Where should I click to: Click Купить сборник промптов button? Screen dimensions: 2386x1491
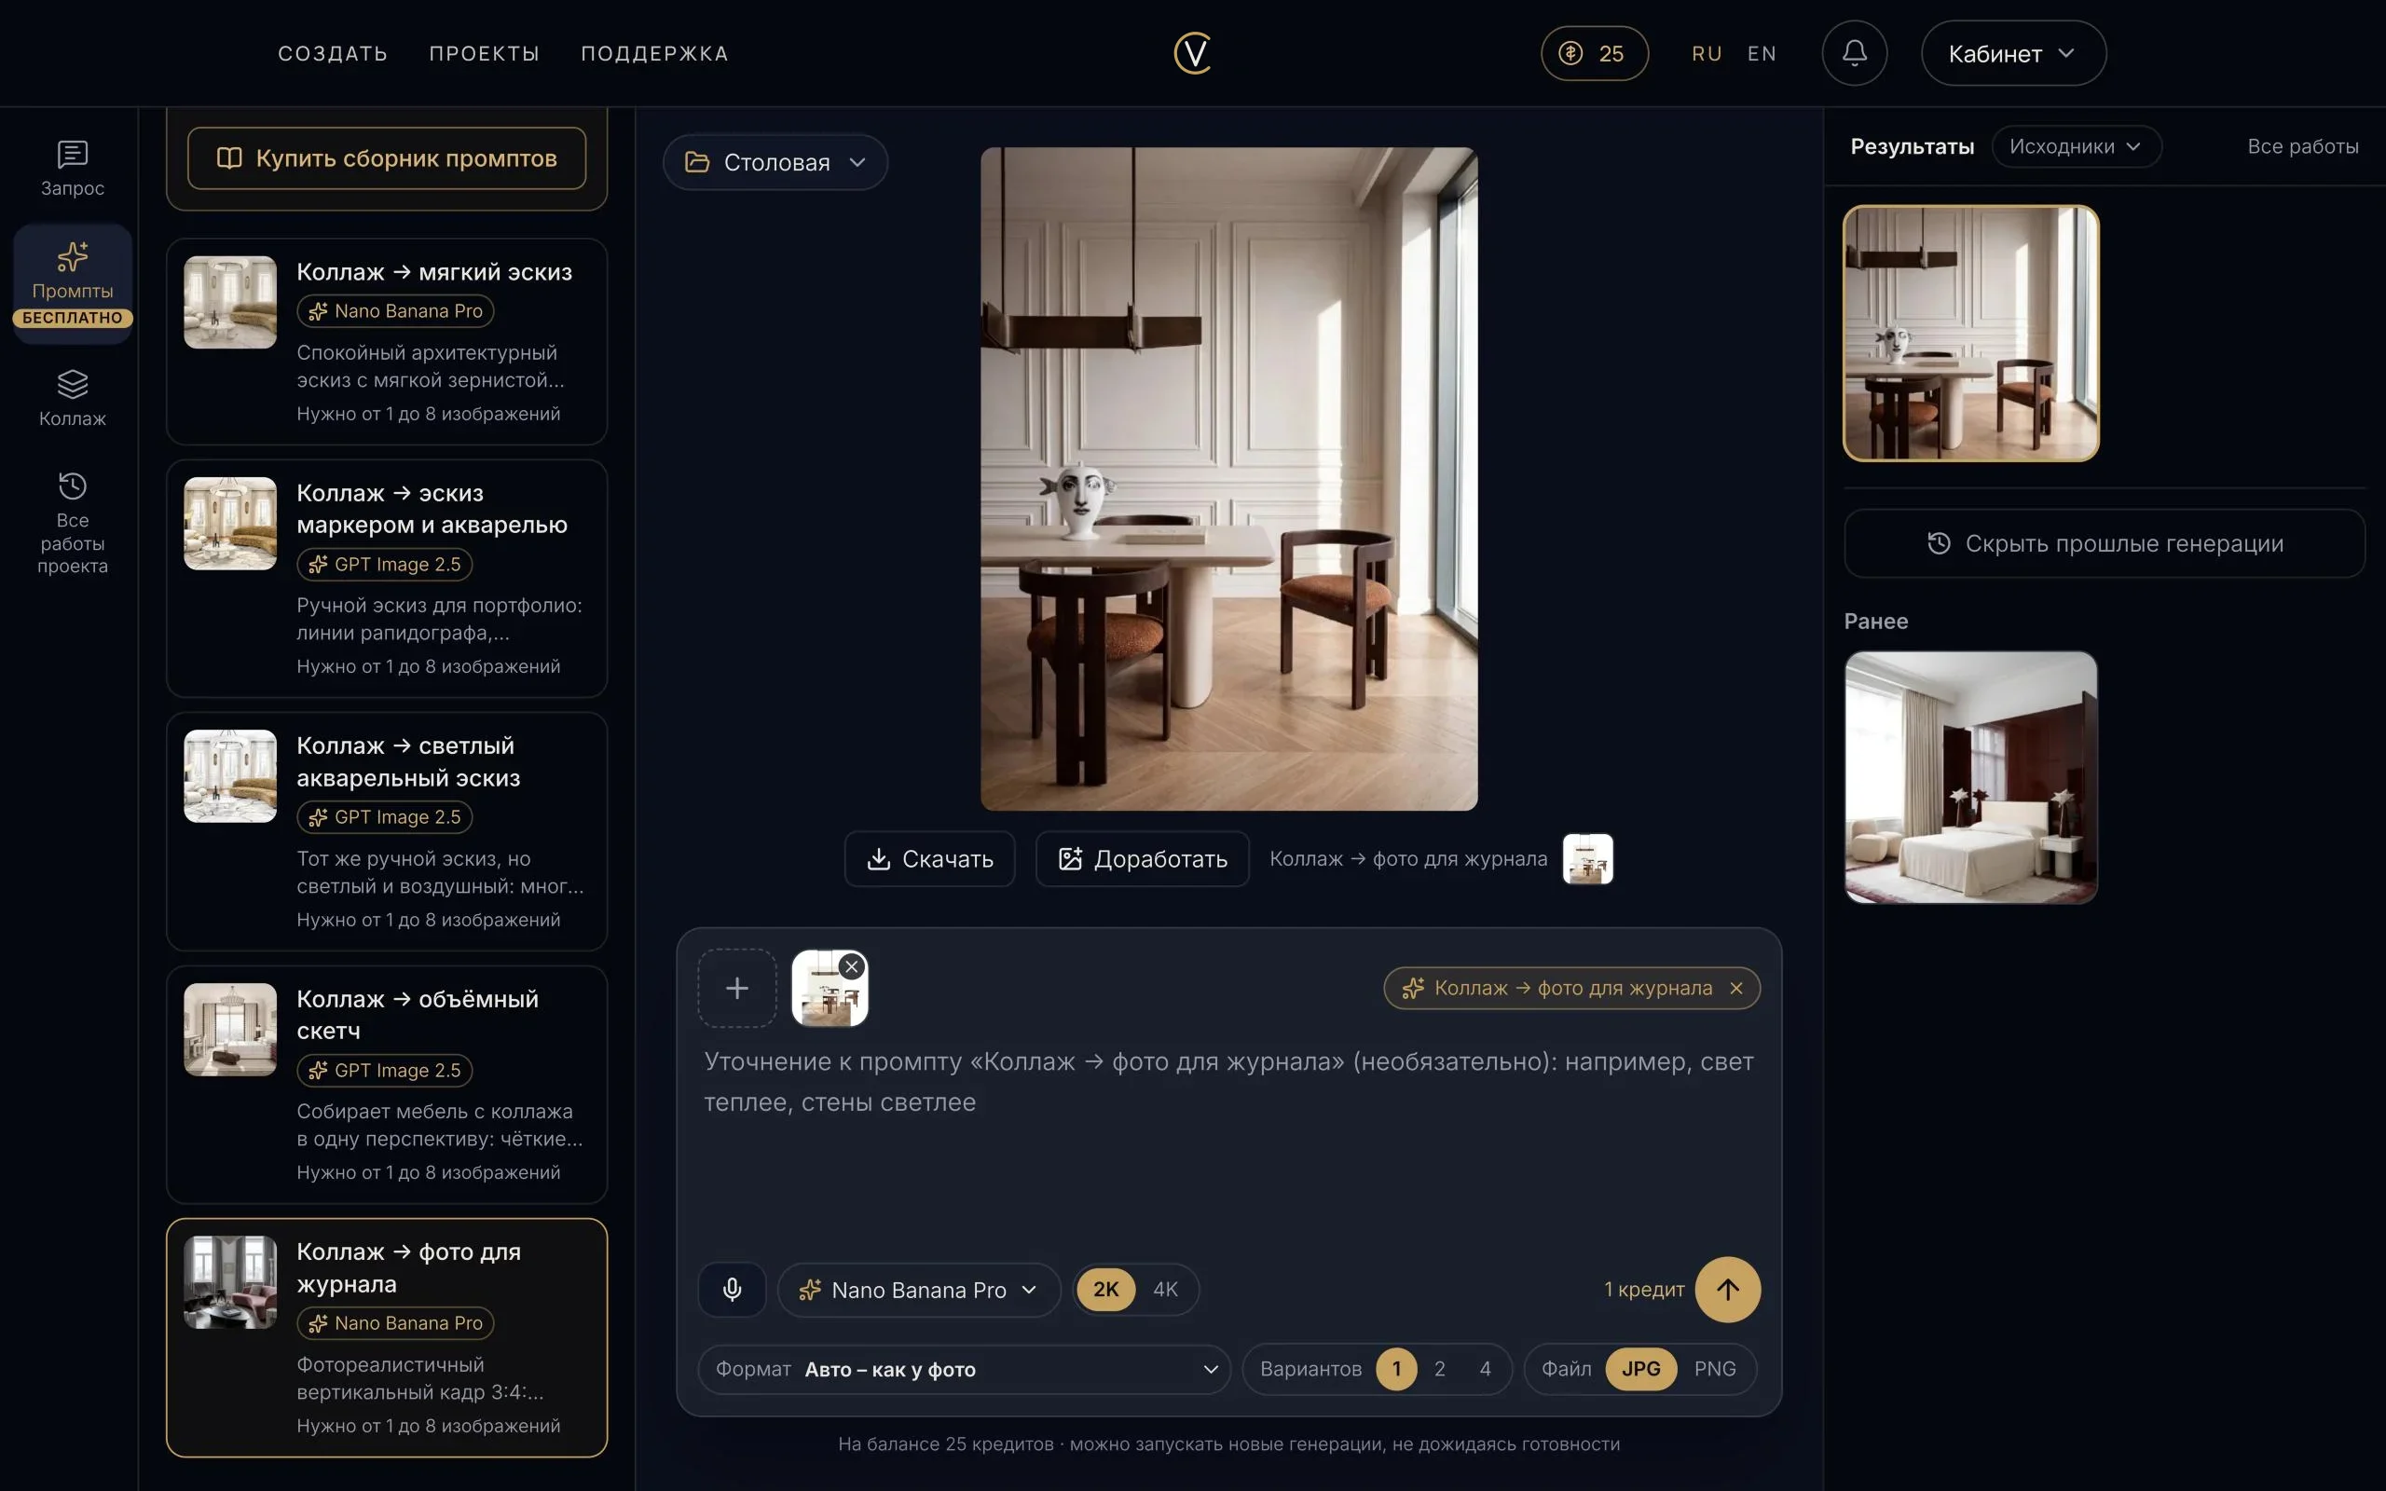pos(387,157)
